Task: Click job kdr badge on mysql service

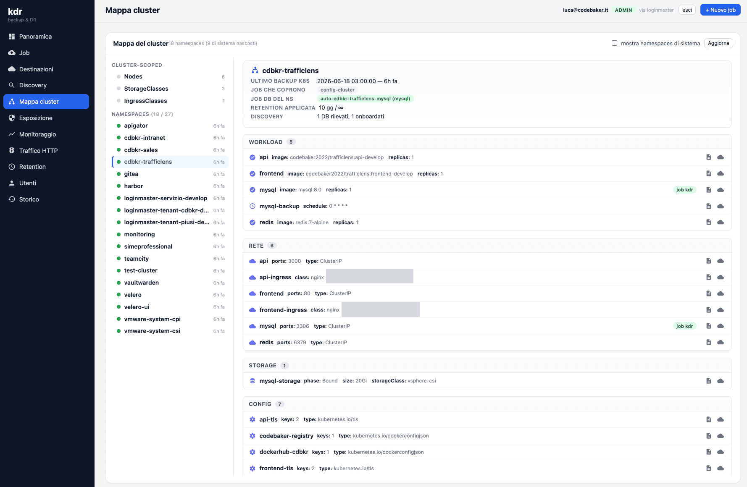Action: (x=684, y=326)
